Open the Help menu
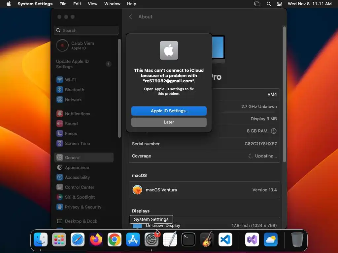The image size is (338, 253). point(131,4)
